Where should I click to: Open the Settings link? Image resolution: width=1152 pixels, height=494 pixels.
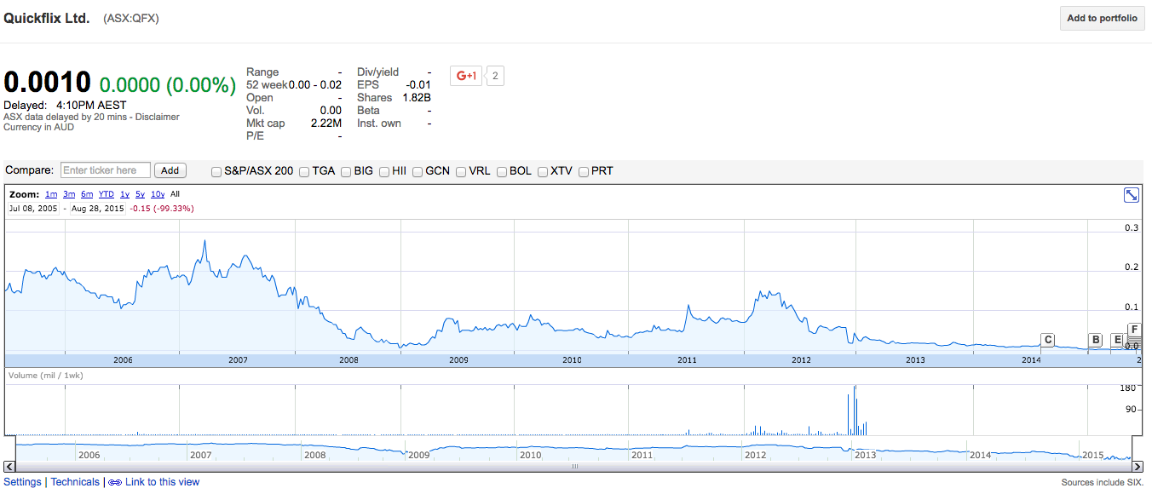coord(22,482)
